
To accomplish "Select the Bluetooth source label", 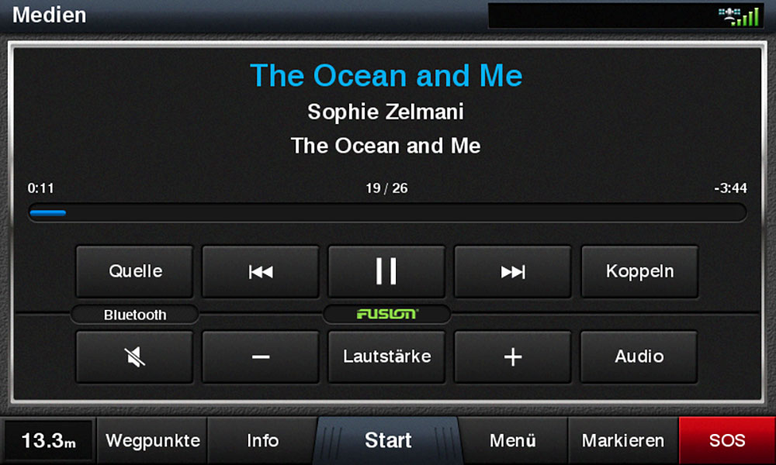I will pyautogui.click(x=134, y=315).
